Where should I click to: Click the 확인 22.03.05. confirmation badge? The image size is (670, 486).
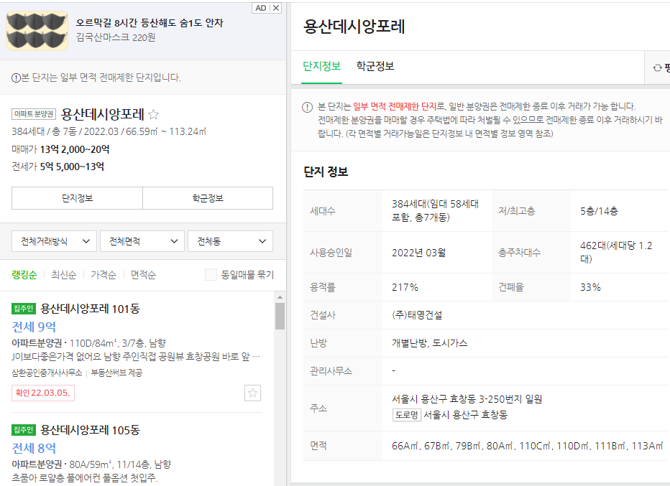click(x=42, y=393)
